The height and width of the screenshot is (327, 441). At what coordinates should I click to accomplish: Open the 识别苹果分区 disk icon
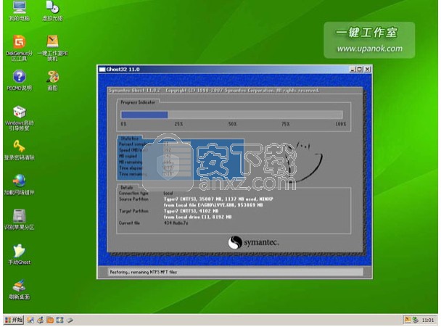pyautogui.click(x=19, y=220)
